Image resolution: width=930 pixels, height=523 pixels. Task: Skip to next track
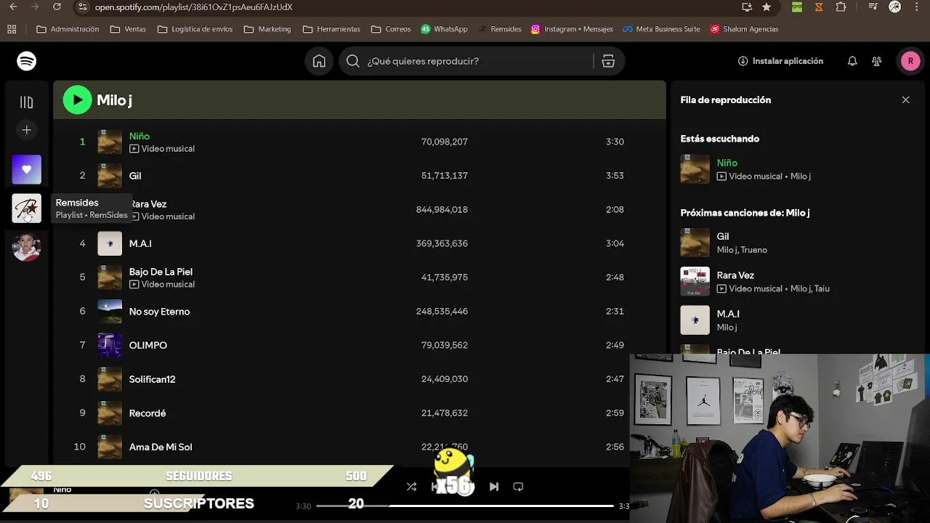[x=494, y=487]
